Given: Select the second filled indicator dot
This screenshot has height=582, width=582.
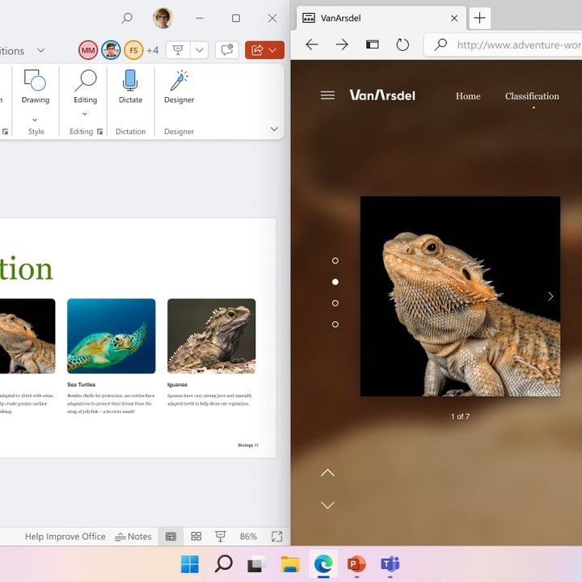Looking at the screenshot, I should (x=335, y=282).
